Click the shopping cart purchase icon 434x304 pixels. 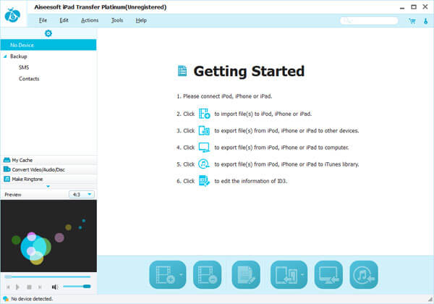tap(412, 21)
